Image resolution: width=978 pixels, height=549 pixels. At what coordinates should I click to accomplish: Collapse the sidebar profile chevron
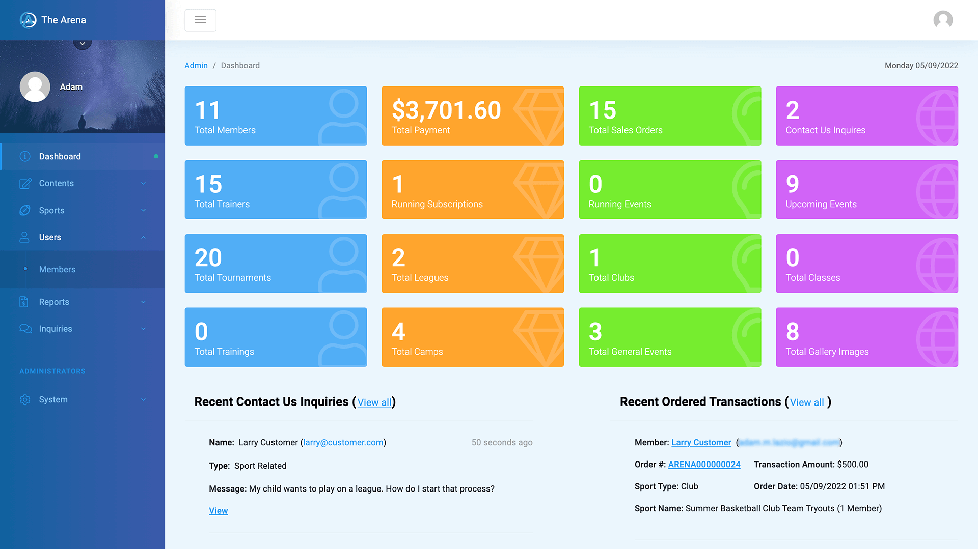[x=83, y=44]
